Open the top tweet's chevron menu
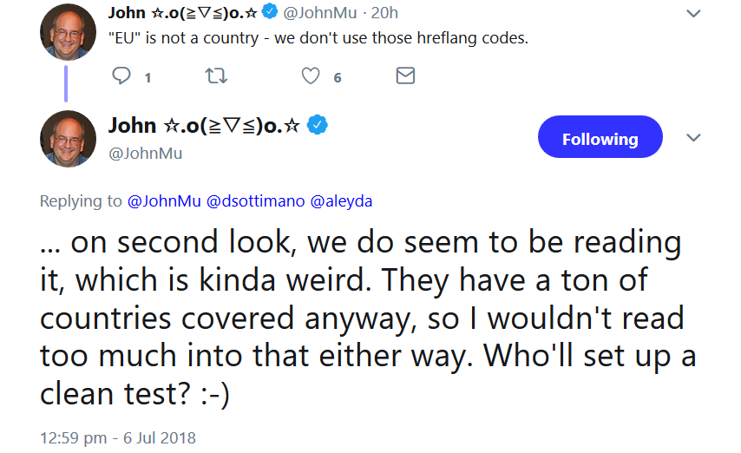This screenshot has width=741, height=453. coord(693,13)
